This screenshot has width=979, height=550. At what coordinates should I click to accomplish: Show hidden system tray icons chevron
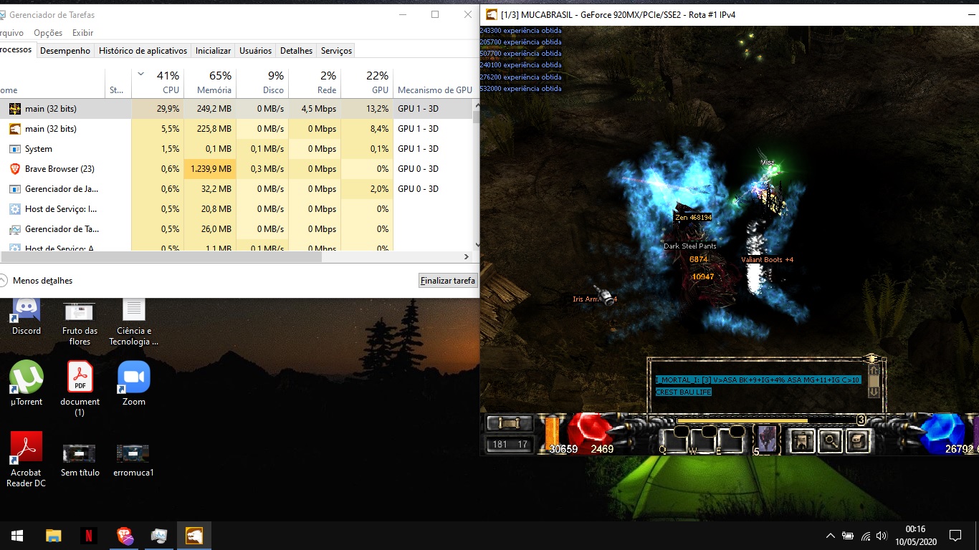(x=830, y=536)
